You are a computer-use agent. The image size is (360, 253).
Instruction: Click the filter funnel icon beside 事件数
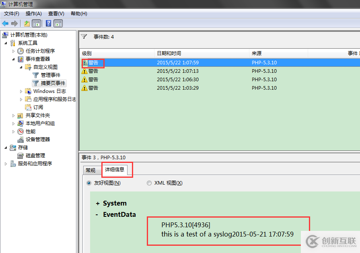click(x=84, y=37)
